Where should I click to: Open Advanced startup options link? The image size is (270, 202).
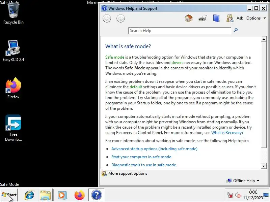(x=154, y=149)
